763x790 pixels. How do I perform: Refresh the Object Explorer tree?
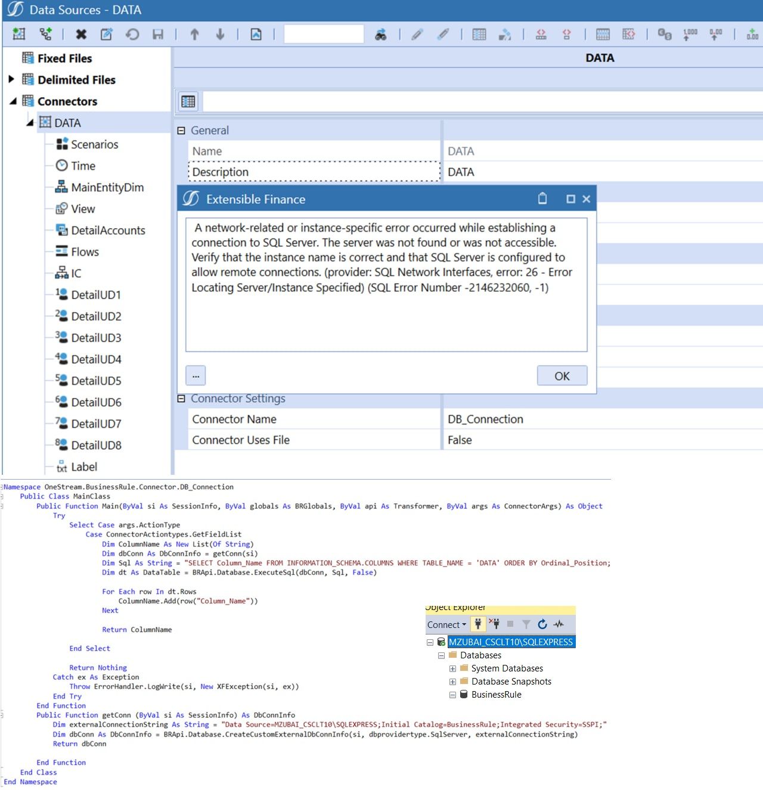pyautogui.click(x=542, y=624)
